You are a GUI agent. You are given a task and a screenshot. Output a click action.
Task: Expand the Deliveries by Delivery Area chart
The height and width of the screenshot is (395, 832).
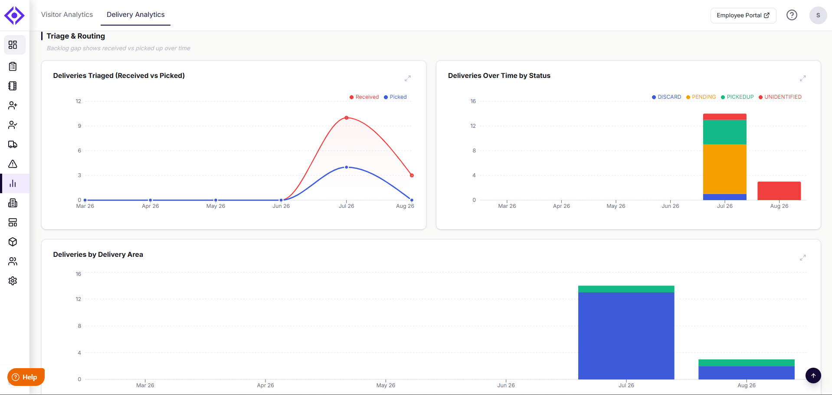click(x=803, y=258)
